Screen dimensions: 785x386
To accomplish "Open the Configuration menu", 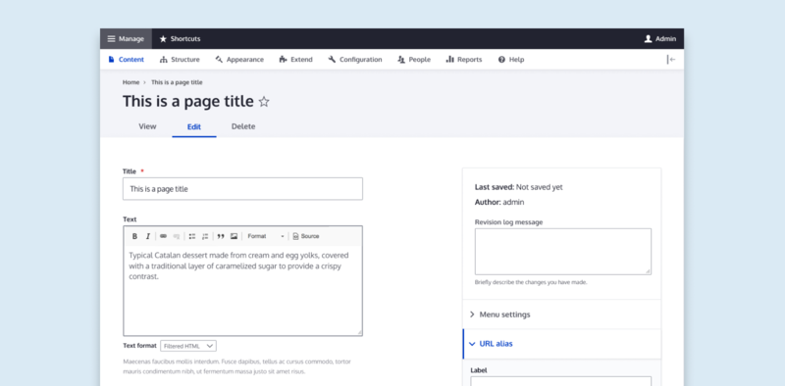I will tap(355, 60).
